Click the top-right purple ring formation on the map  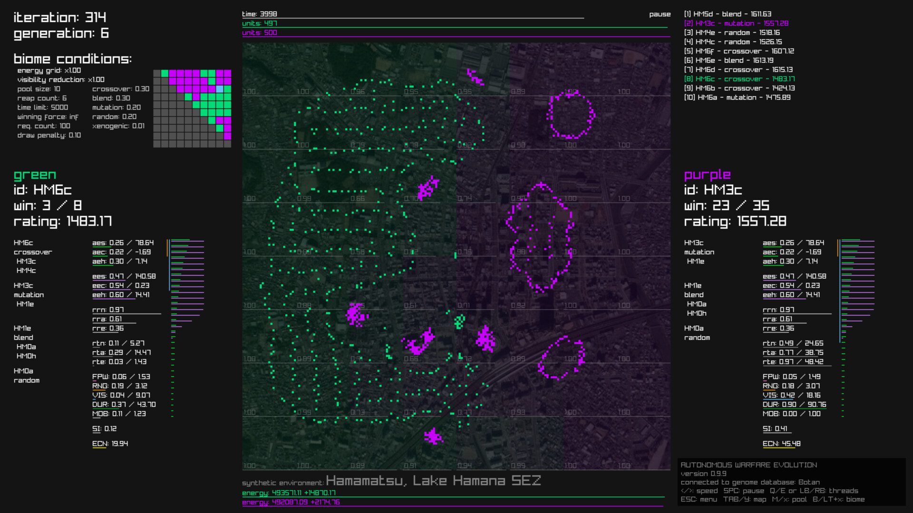click(571, 114)
